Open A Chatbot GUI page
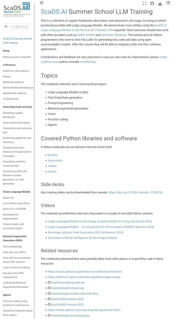The width and height of the screenshot is (175, 319). click(11, 99)
